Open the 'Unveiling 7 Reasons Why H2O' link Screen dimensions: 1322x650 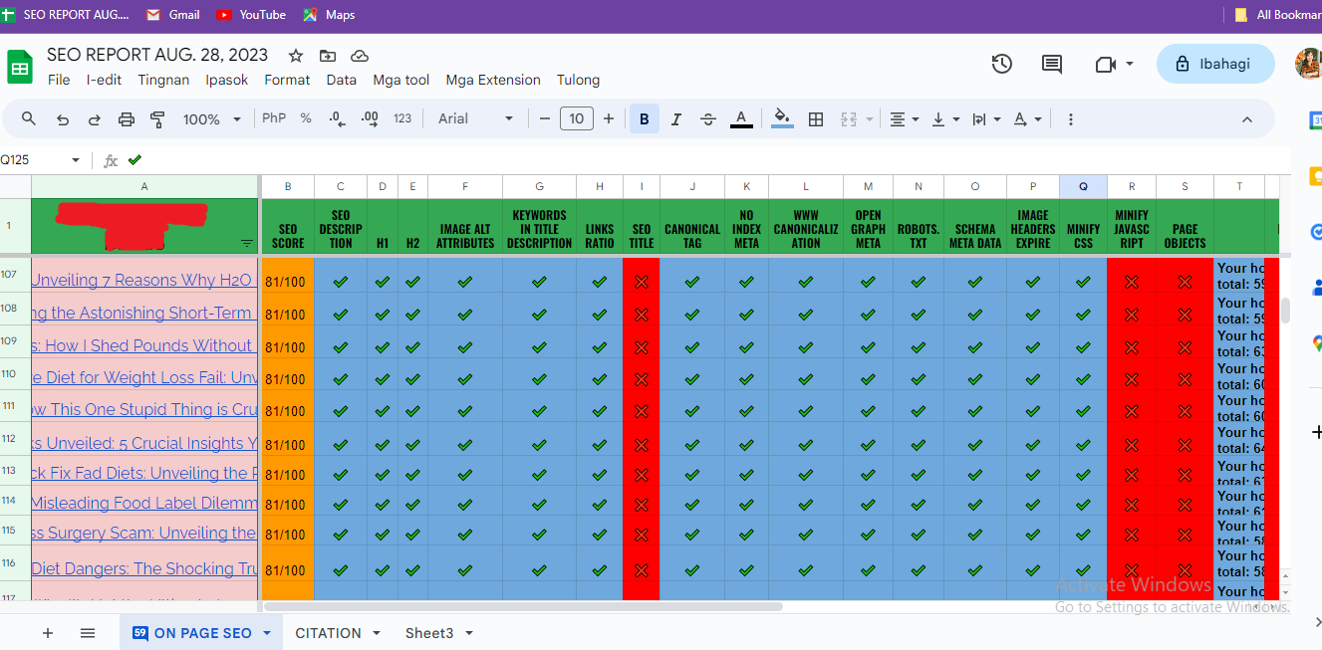[x=144, y=280]
